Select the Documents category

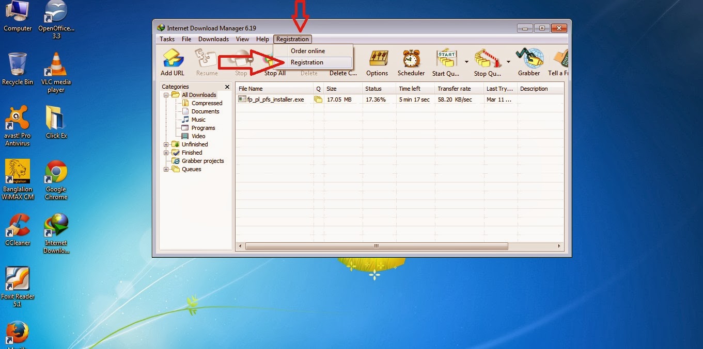pos(205,111)
